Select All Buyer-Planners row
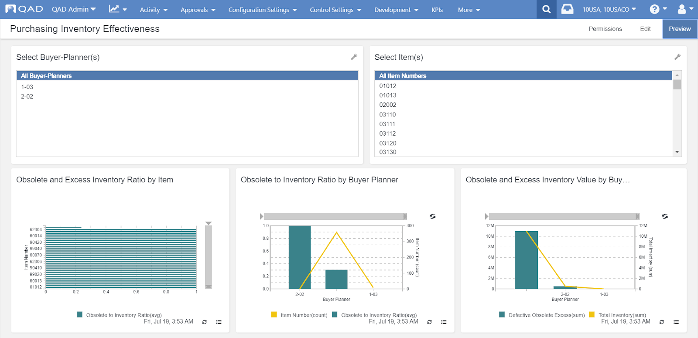This screenshot has height=338, width=698. (187, 76)
